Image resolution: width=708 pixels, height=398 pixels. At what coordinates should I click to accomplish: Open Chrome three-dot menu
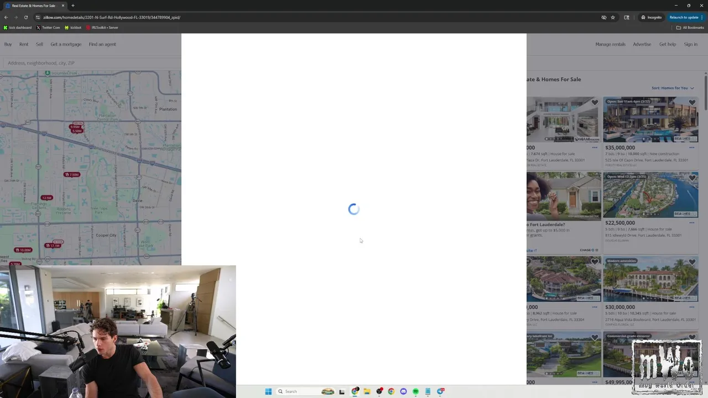pyautogui.click(x=703, y=17)
